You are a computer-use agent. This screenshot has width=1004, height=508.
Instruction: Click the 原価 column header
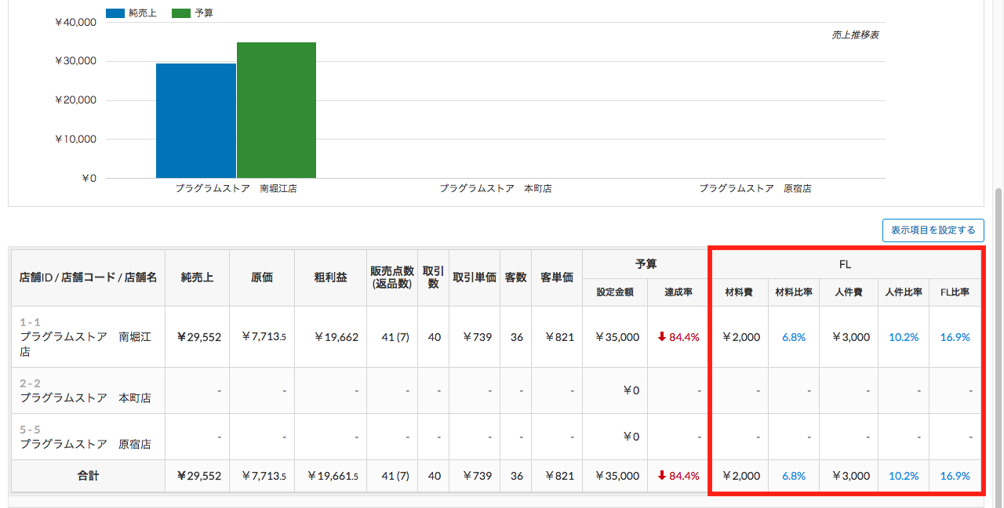click(x=262, y=278)
